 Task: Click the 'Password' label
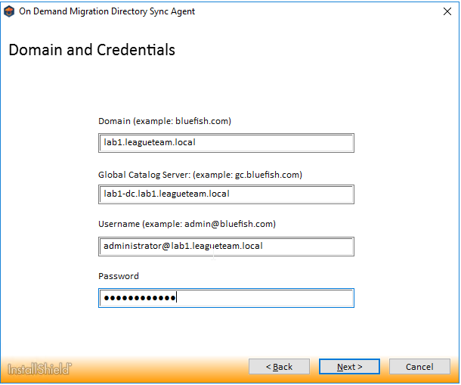point(119,276)
